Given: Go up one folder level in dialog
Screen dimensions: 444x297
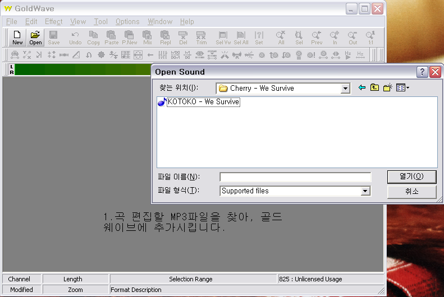Looking at the screenshot, I should pyautogui.click(x=374, y=88).
